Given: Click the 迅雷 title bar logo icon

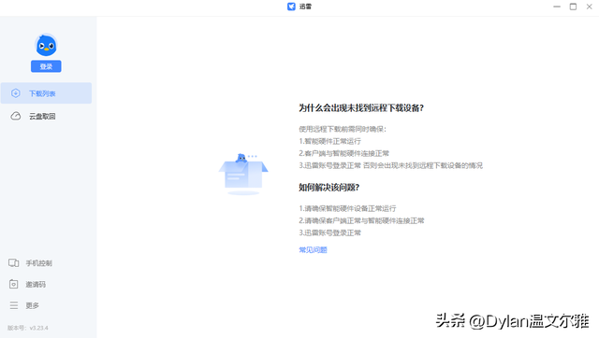Looking at the screenshot, I should click(291, 7).
